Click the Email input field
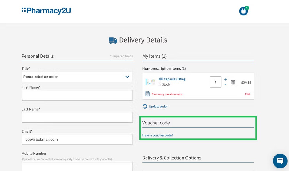Screen dimensions: 289x171 tap(77, 139)
